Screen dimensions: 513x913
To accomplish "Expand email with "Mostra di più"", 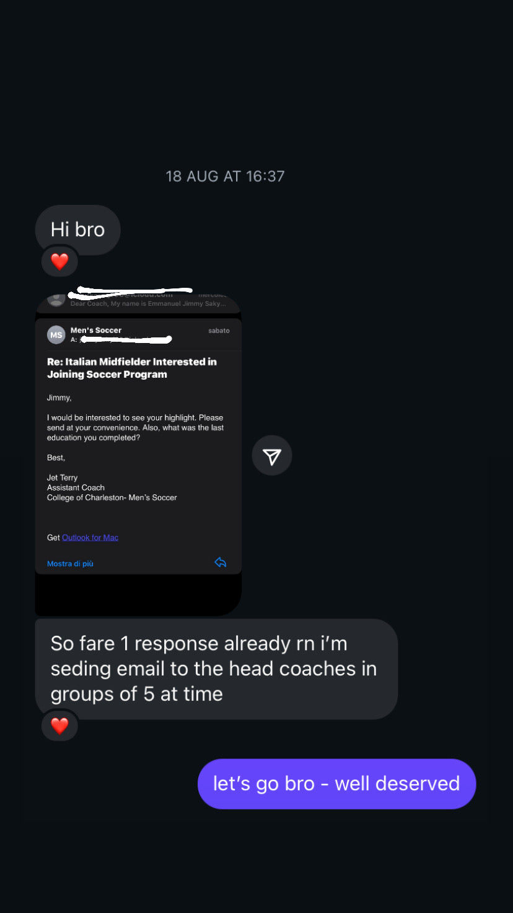I will tap(70, 564).
